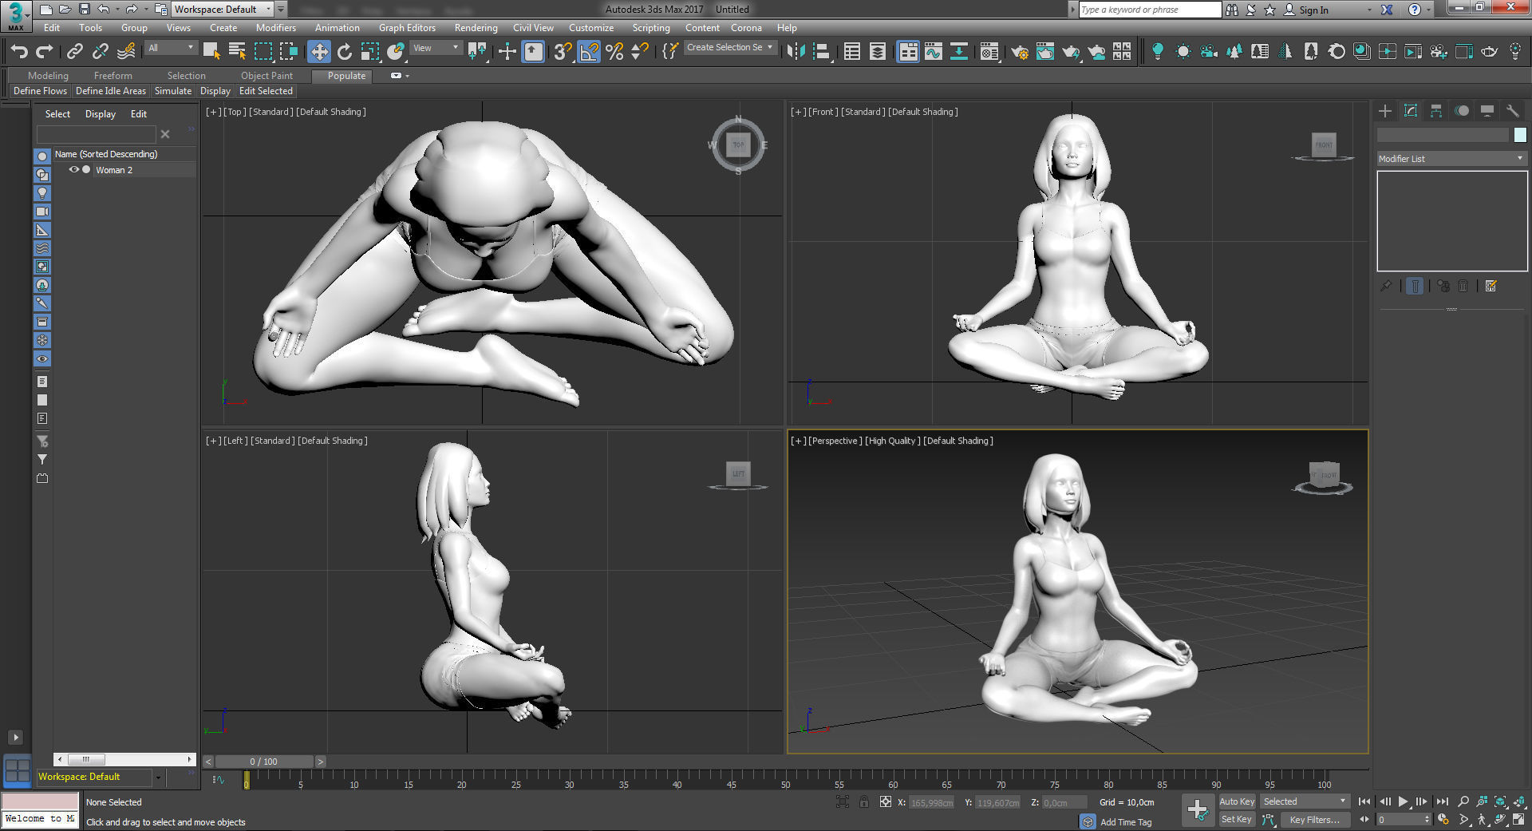Click Maximize Viewport Toggle icon

pyautogui.click(x=1518, y=819)
